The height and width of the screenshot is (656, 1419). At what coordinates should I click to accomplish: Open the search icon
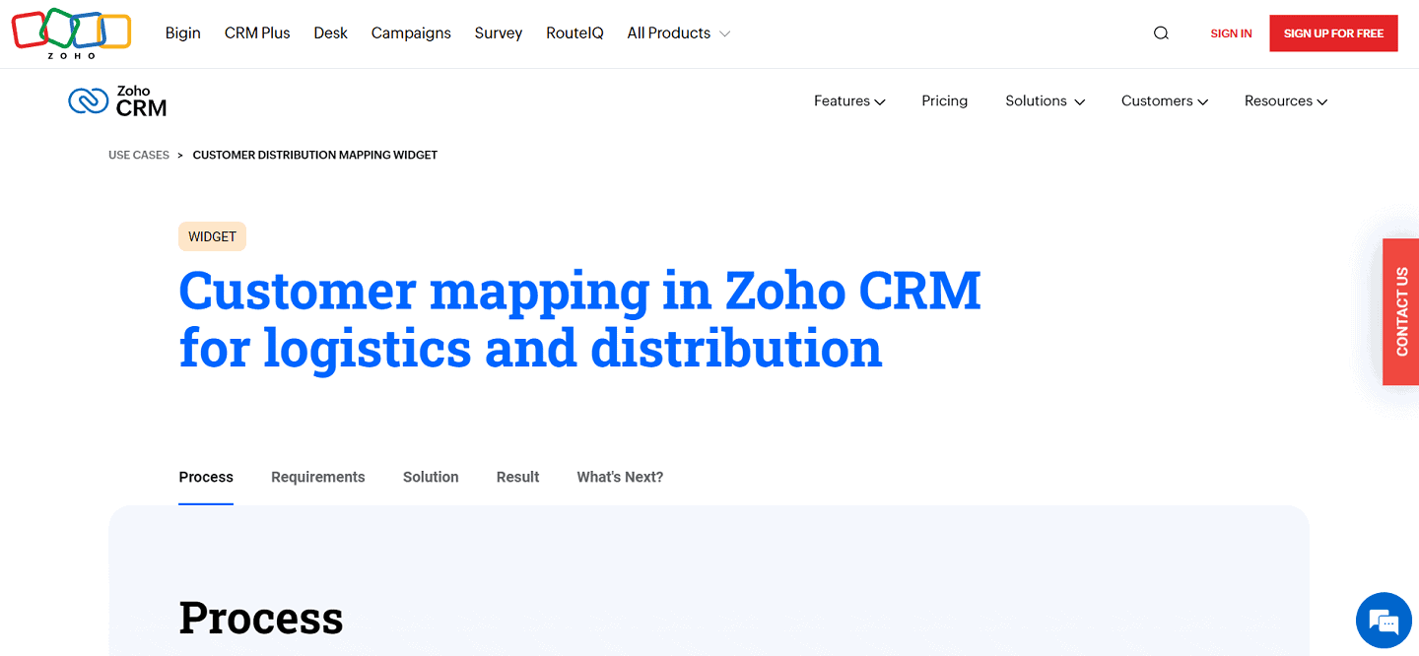click(1161, 33)
